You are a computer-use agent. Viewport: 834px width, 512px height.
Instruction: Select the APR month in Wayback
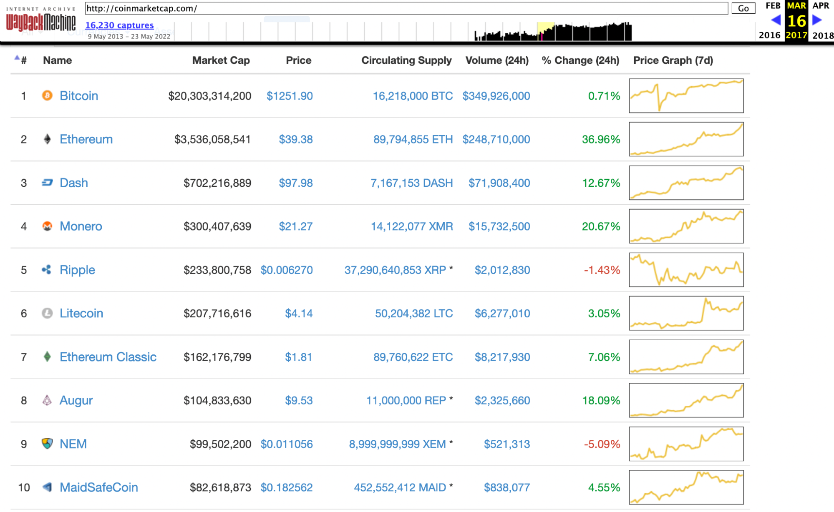pos(820,6)
